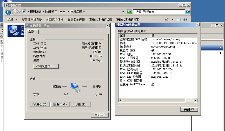Go back with the blue Back arrow

pyautogui.click(x=8, y=12)
